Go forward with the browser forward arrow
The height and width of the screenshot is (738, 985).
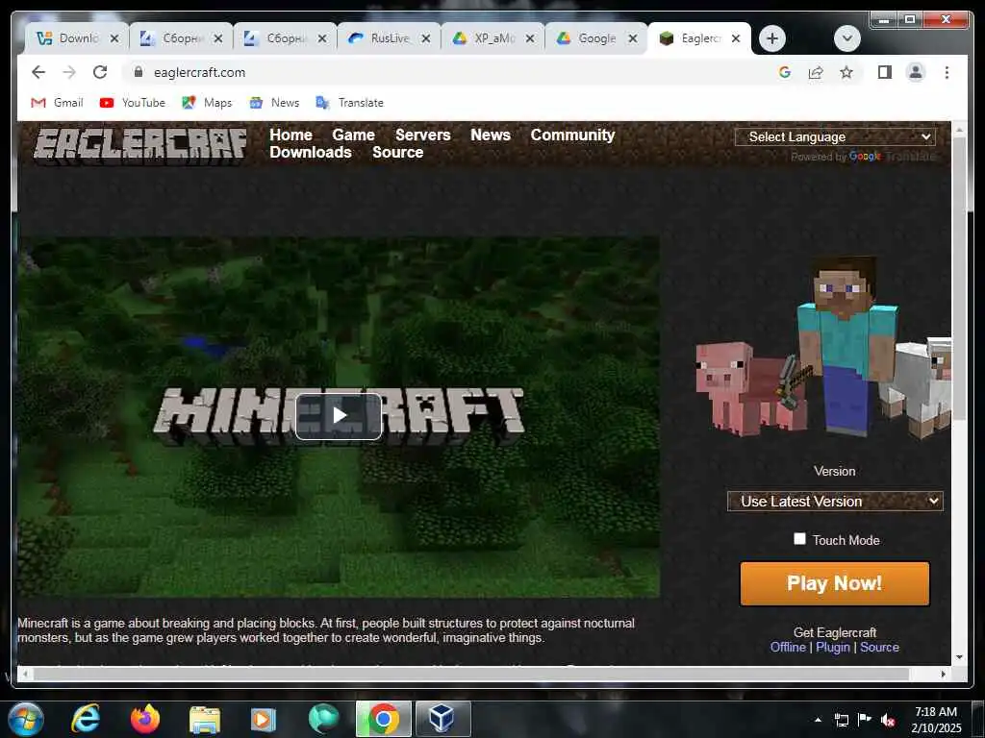(x=69, y=72)
